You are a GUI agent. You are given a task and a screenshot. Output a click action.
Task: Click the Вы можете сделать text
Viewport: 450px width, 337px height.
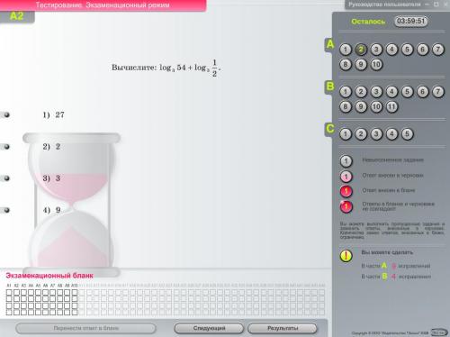387,252
